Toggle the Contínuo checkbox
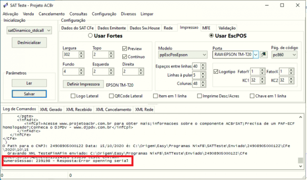307x180 pixels. coord(124,57)
